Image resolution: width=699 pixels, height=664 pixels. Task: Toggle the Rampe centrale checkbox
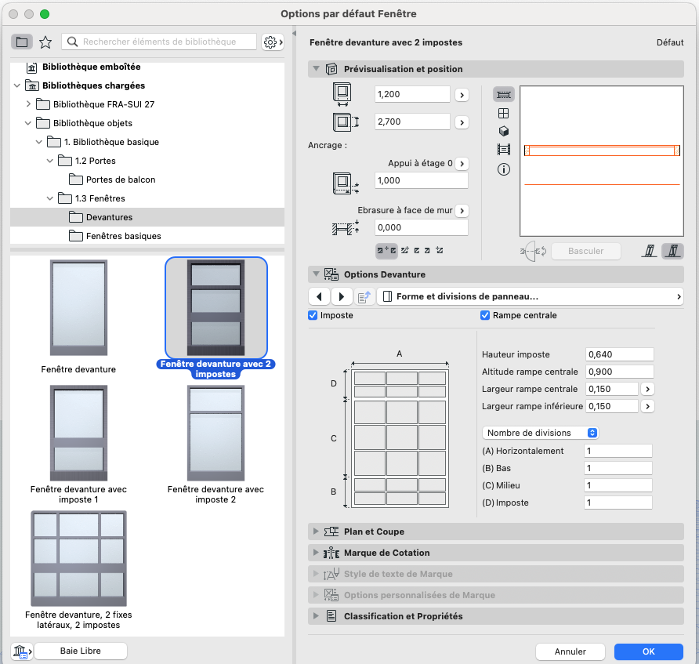[485, 315]
